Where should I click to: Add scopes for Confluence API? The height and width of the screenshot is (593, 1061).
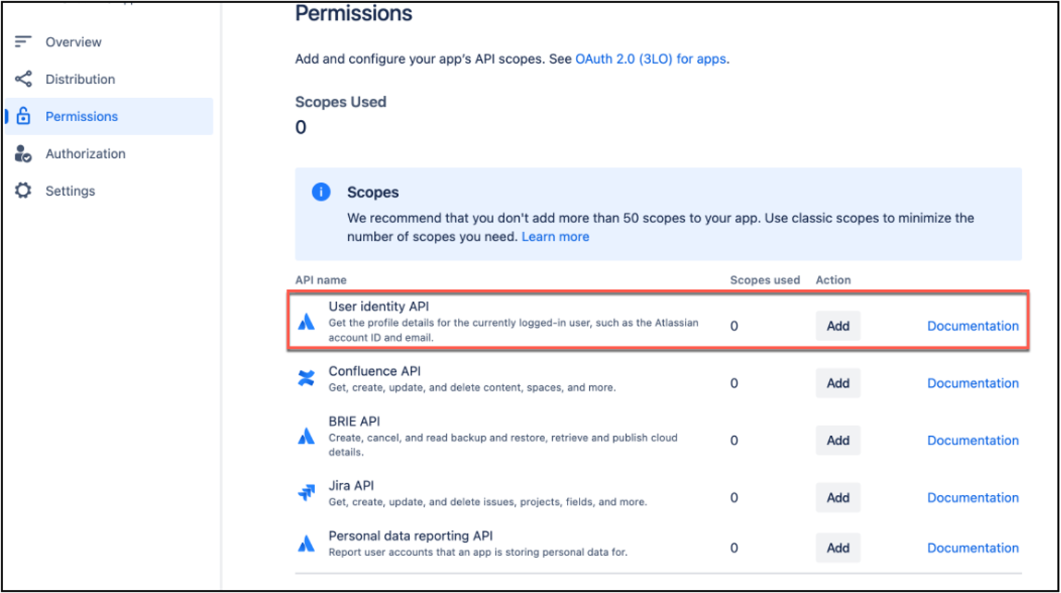838,383
